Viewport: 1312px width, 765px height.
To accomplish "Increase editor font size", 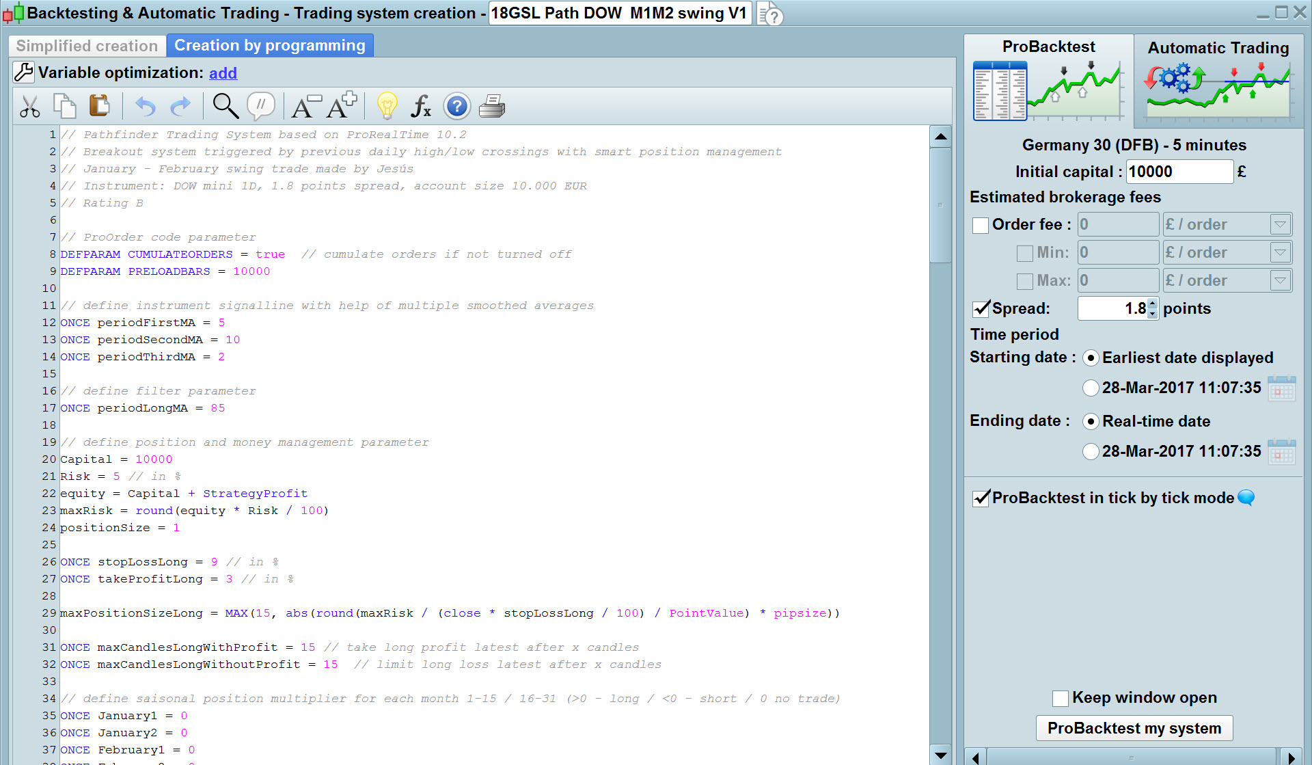I will (342, 106).
